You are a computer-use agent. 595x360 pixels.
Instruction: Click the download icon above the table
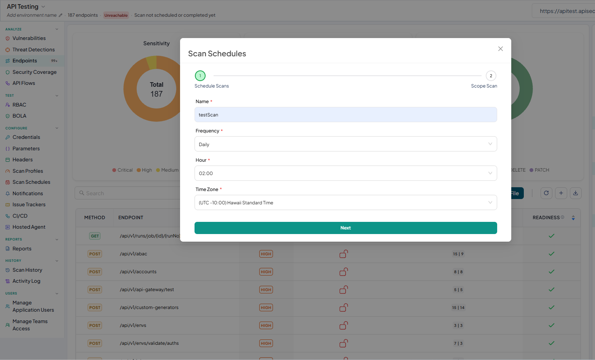[576, 193]
